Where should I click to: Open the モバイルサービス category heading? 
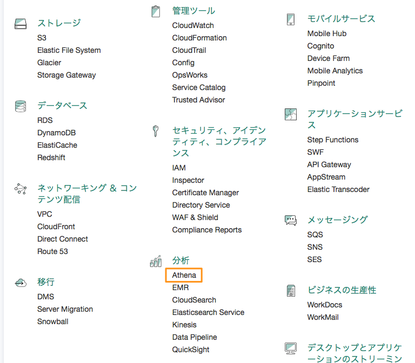pos(341,18)
